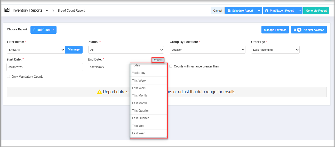
Task: Click the calendar icon on Schedule Report
Action: [229, 11]
